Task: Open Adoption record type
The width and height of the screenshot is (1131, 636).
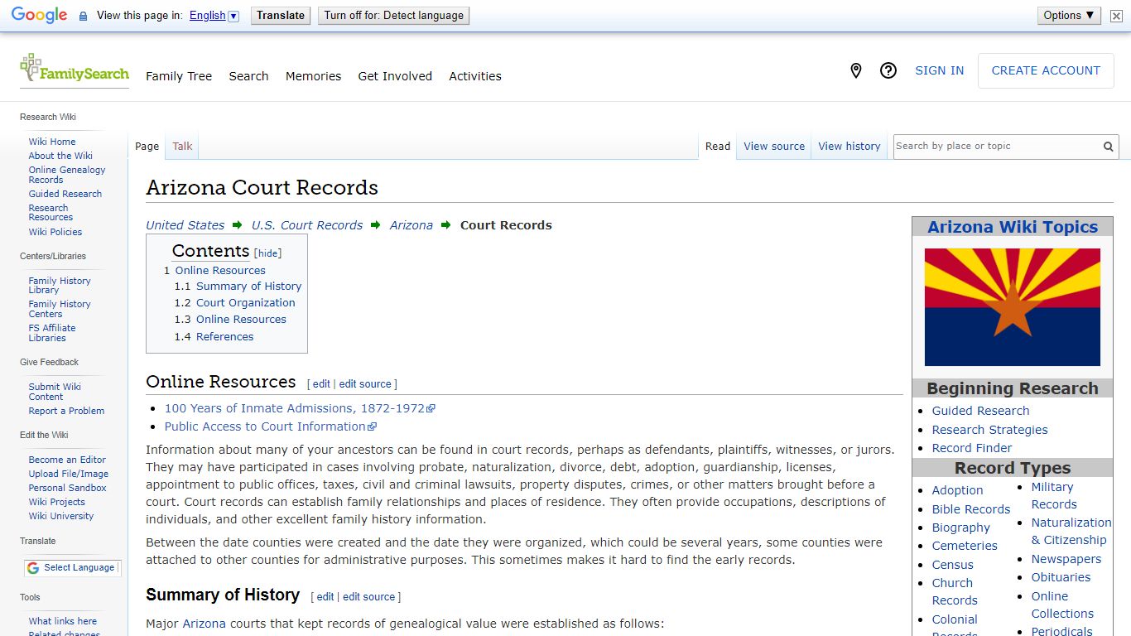Action: [957, 490]
